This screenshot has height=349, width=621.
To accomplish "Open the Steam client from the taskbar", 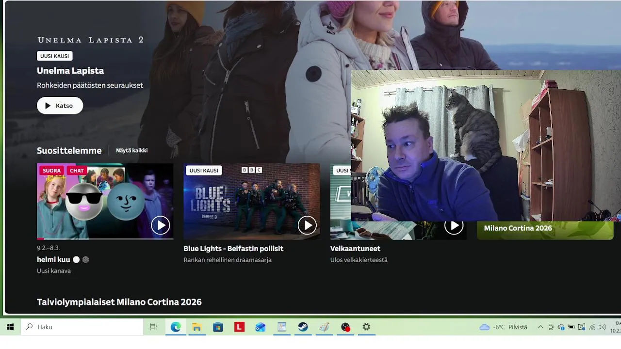I will [303, 327].
